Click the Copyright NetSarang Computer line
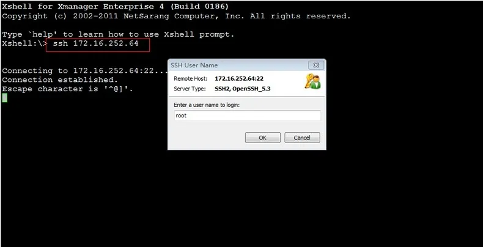Image resolution: width=483 pixels, height=247 pixels. (x=176, y=17)
